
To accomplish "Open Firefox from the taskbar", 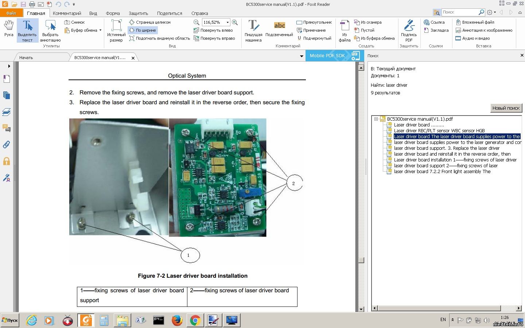I will pos(177,320).
